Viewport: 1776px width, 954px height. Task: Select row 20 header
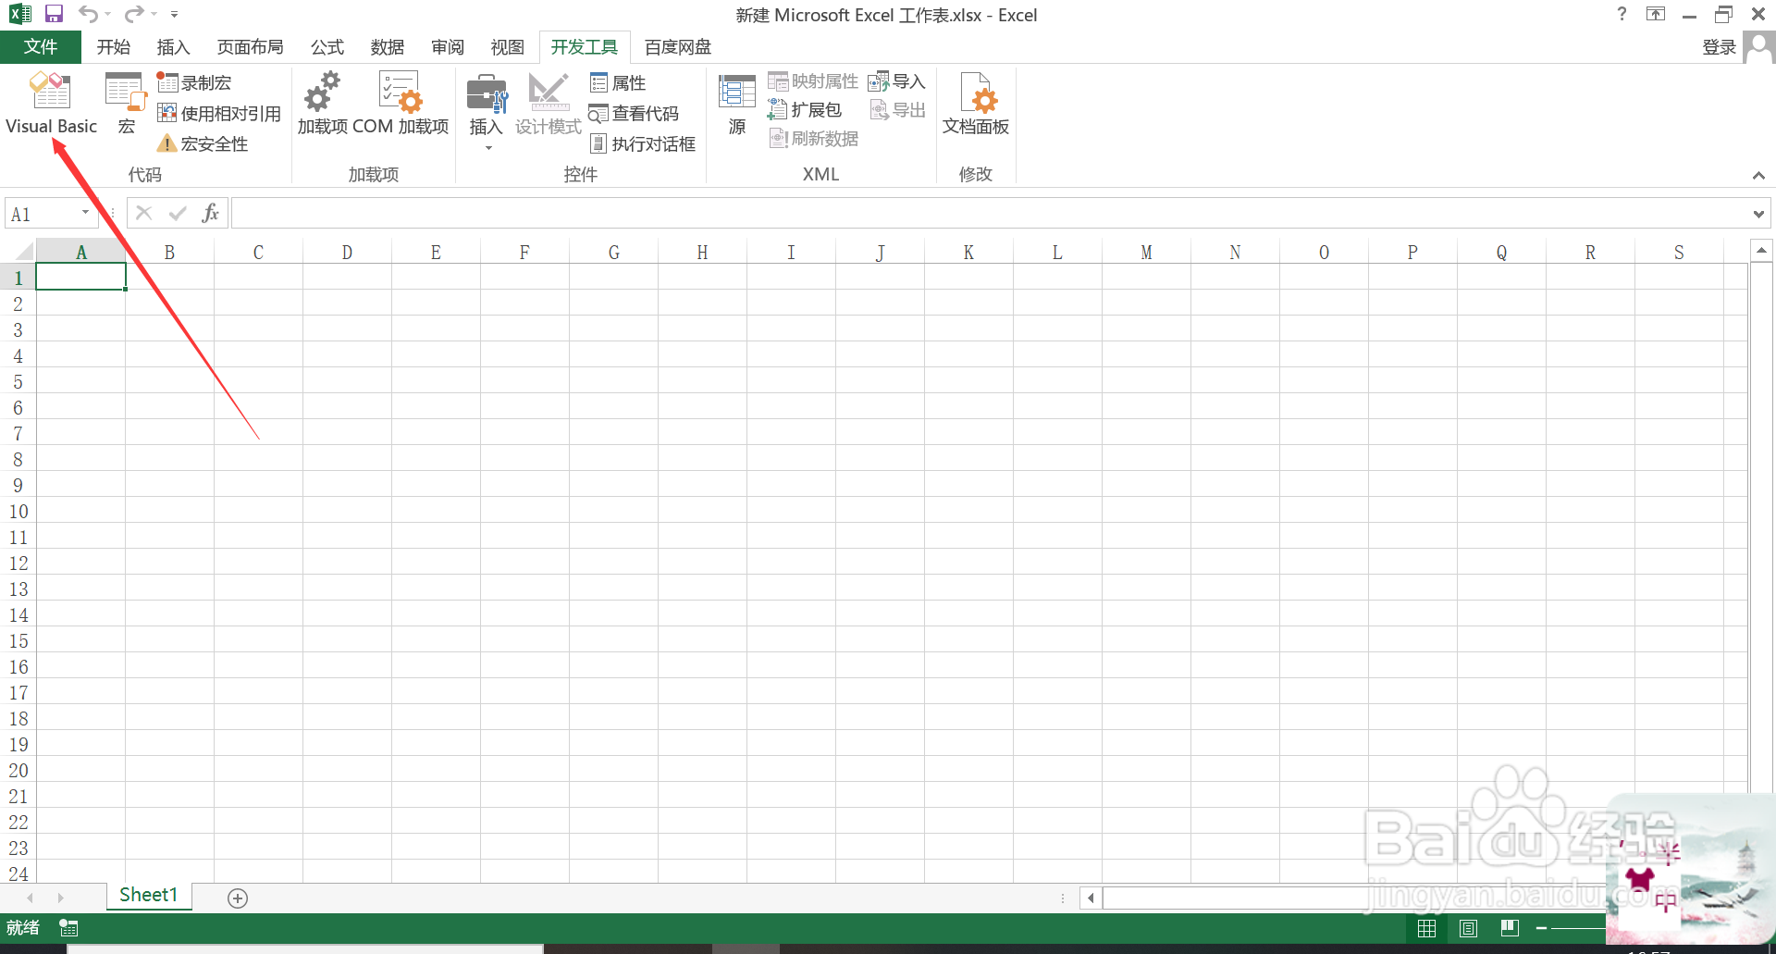coord(18,771)
